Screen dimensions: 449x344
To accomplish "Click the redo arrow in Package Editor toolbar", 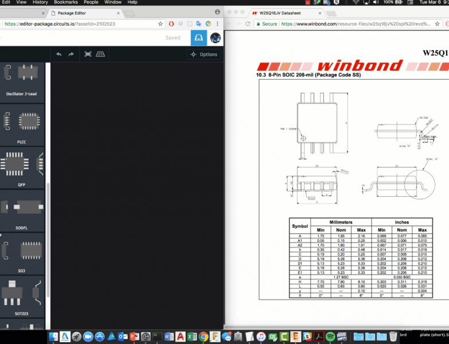I will pyautogui.click(x=71, y=54).
